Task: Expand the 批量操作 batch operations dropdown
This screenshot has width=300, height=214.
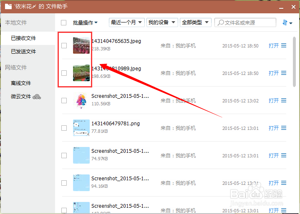Action: coord(85,23)
